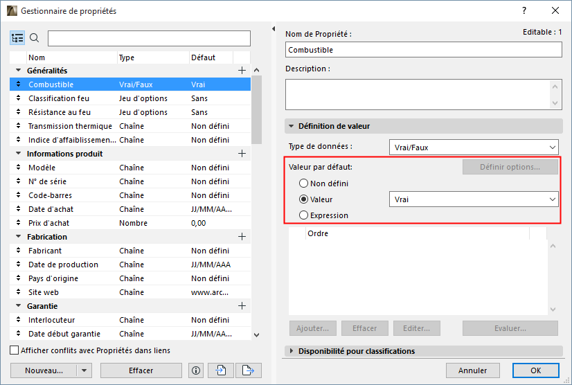Add a property to Informations produit group
This screenshot has width=572, height=385.
[x=242, y=154]
